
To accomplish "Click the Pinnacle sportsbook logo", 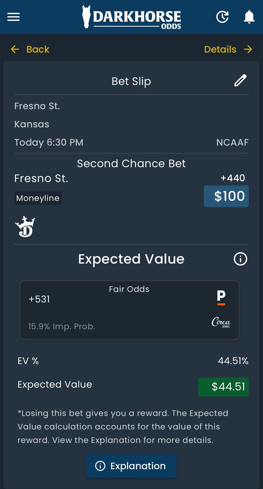I will pos(221,298).
